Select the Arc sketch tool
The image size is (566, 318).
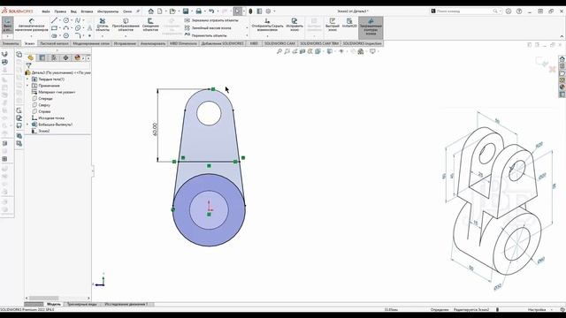66,28
